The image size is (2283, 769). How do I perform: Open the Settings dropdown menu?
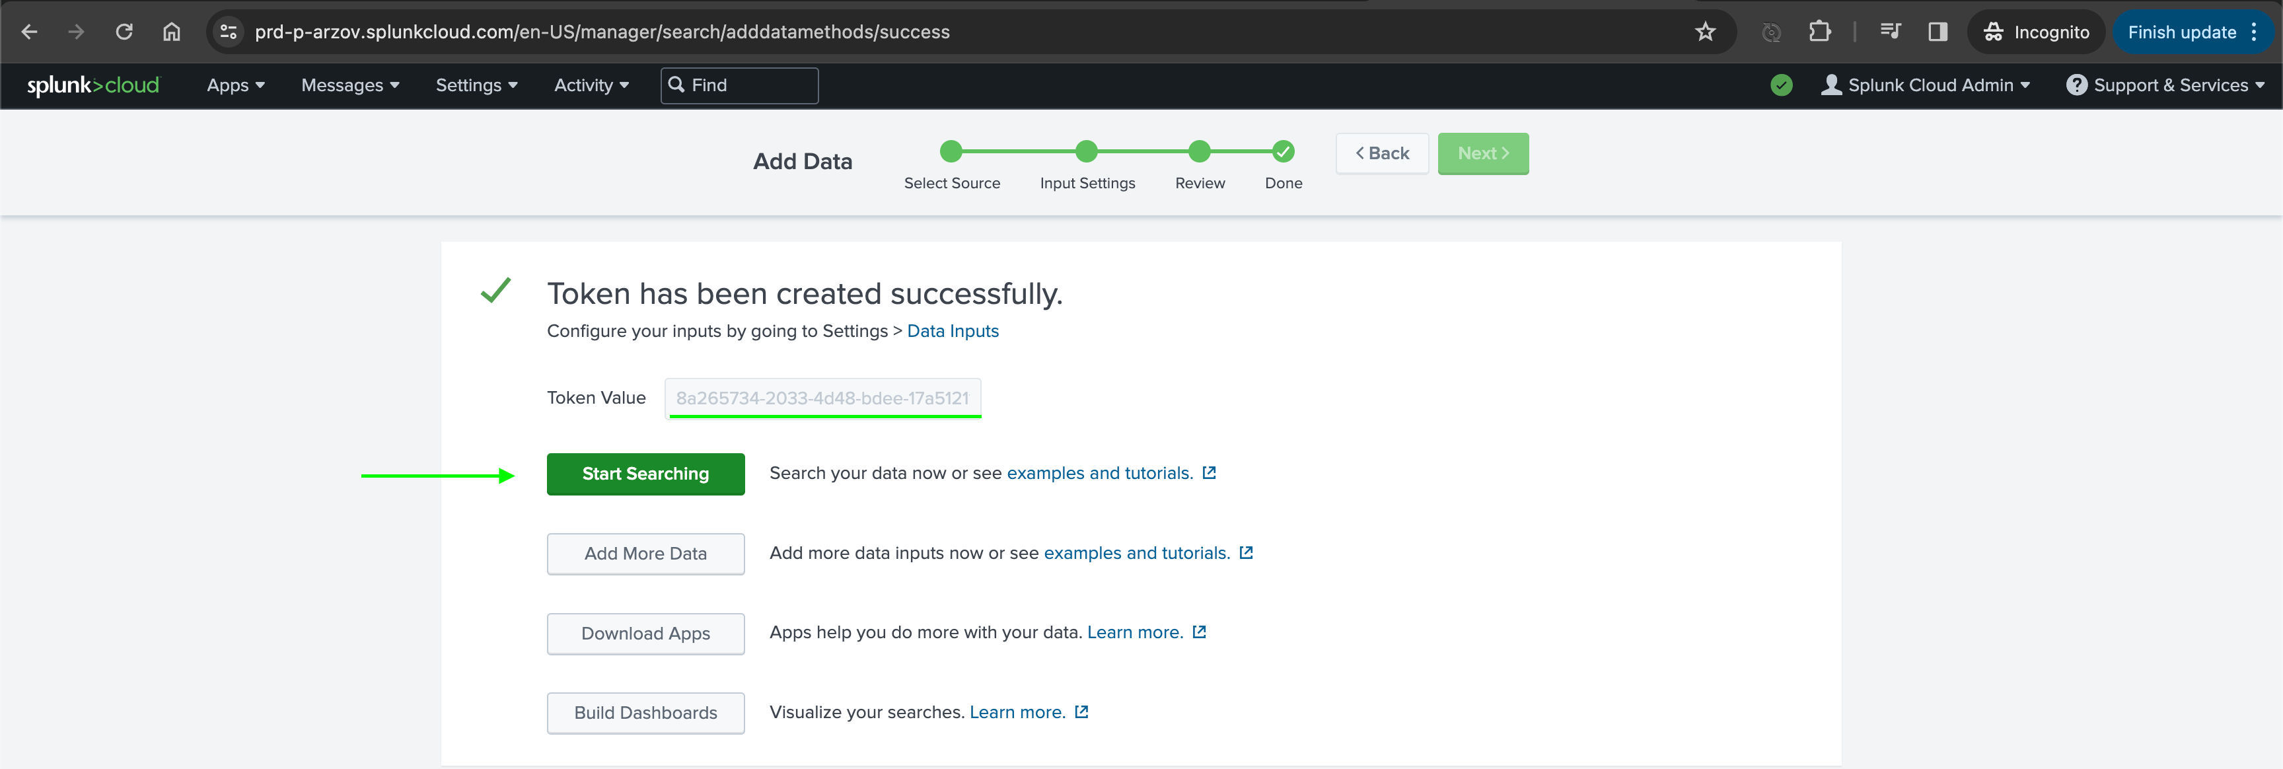click(476, 85)
